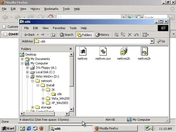Click folder tree scroll right arrow

(x=67, y=114)
